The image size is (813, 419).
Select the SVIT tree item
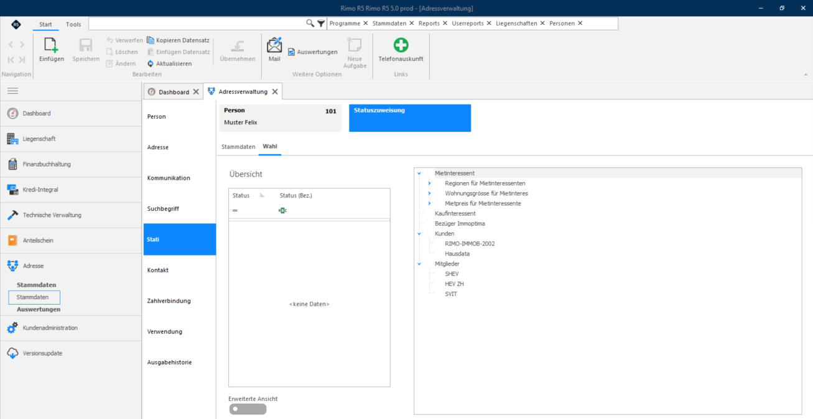coord(451,294)
